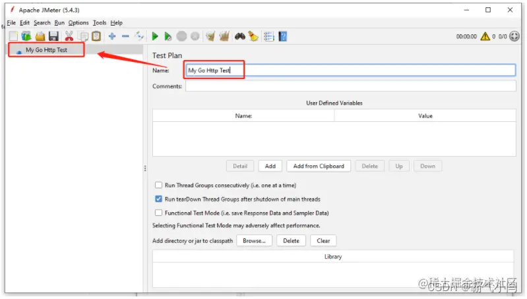The height and width of the screenshot is (299, 527).
Task: Click the Clear results broom icon
Action: click(210, 36)
